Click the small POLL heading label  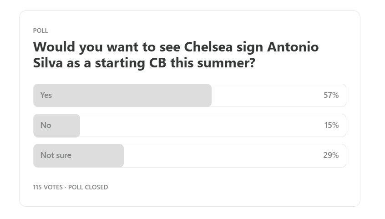[41, 31]
